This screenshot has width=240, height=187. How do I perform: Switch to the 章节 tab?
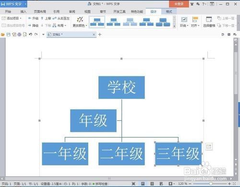click(x=103, y=12)
